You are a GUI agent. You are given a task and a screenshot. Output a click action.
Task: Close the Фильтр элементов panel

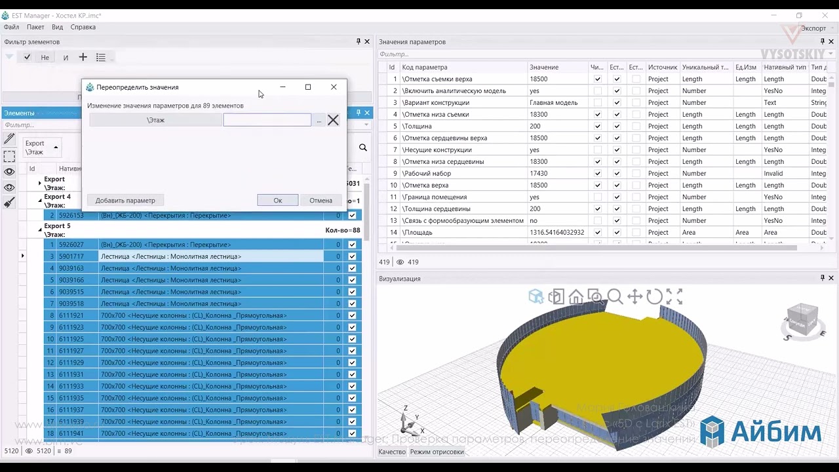[366, 41]
